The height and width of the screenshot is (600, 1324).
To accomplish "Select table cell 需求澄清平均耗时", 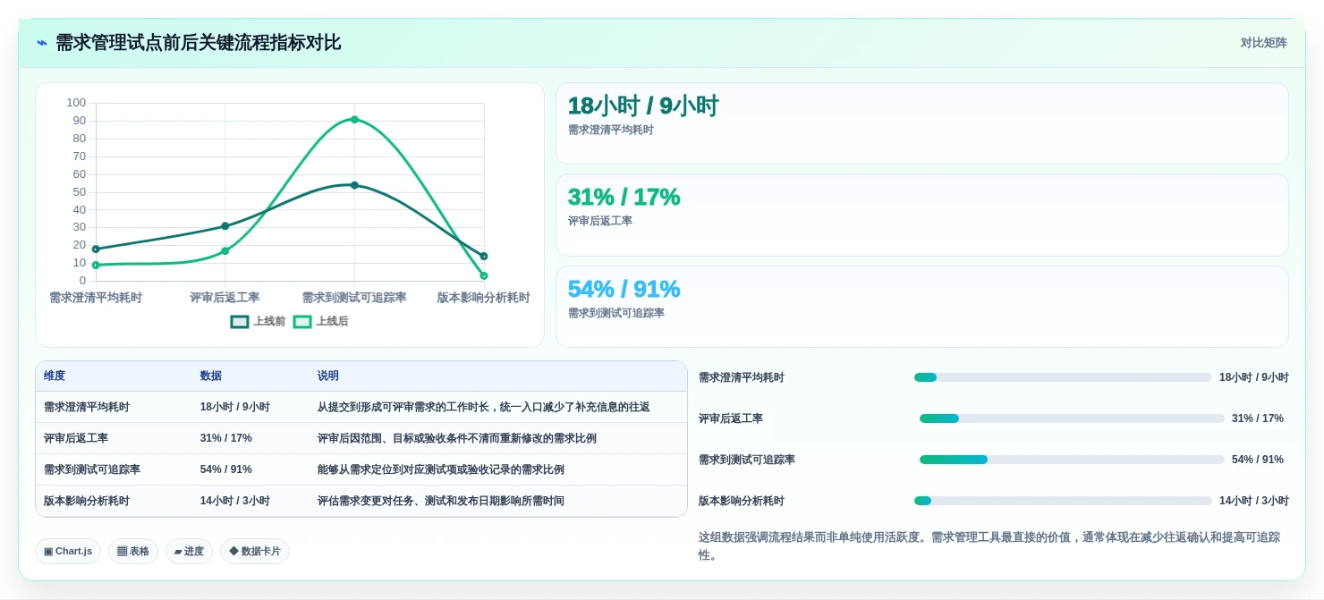I will [87, 407].
